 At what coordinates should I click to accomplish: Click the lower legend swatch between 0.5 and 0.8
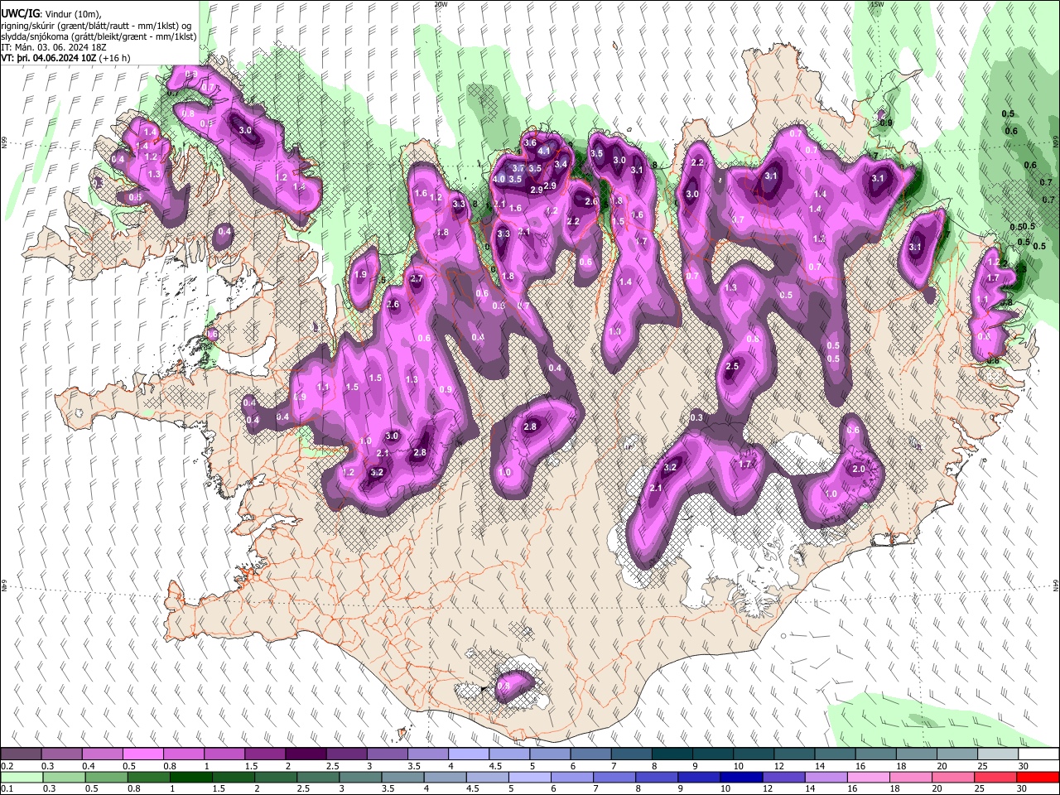[x=106, y=777]
